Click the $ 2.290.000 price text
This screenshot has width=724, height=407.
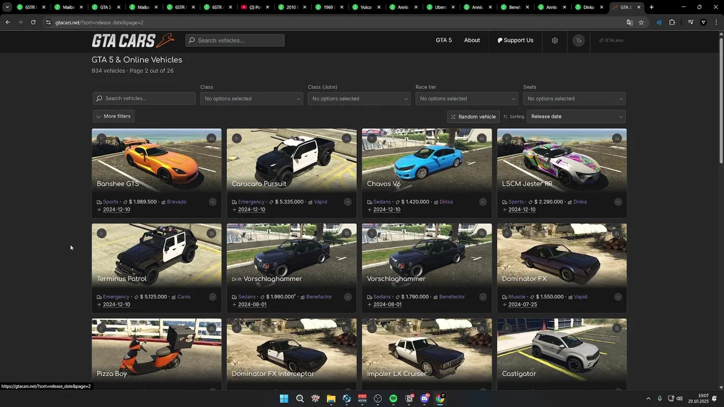click(x=549, y=202)
